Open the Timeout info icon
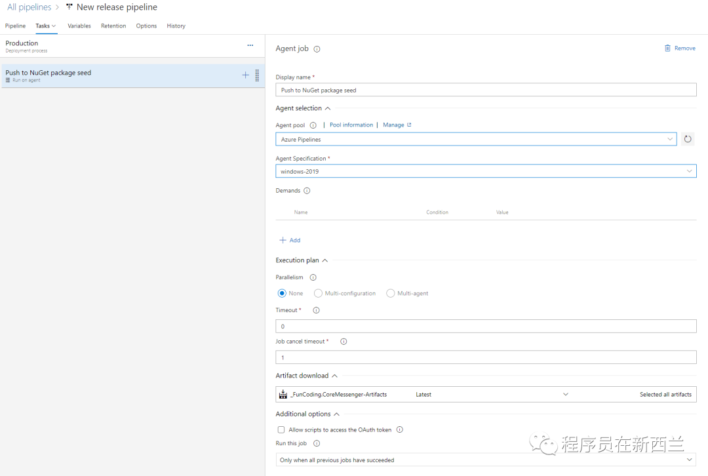This screenshot has height=476, width=708. pyautogui.click(x=316, y=310)
